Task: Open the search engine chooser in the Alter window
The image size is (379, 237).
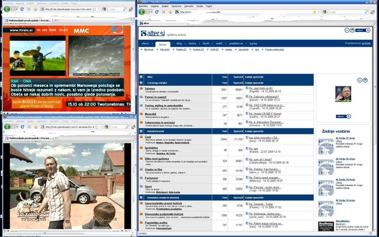Action: 325,12
